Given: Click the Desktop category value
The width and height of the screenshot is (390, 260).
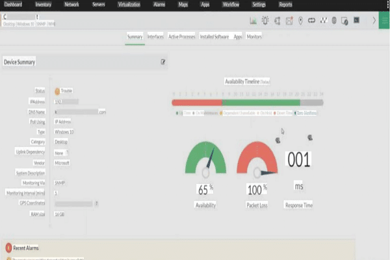Looking at the screenshot, I should point(61,142).
